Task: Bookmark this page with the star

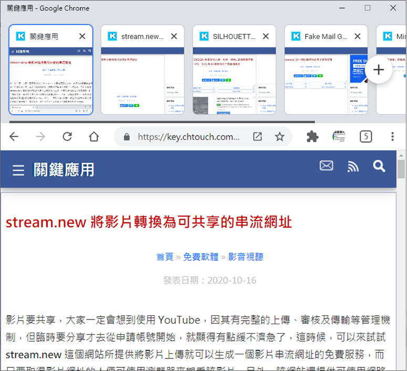Action: 279,137
